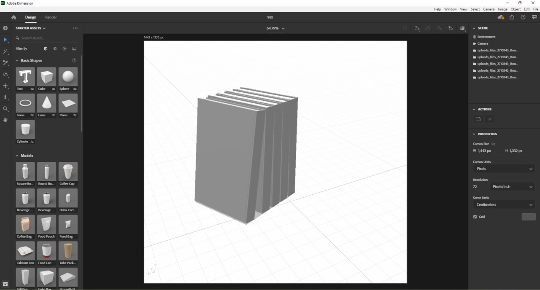This screenshot has width=540, height=290.
Task: Open the help question mark in header
Action: [x=523, y=17]
